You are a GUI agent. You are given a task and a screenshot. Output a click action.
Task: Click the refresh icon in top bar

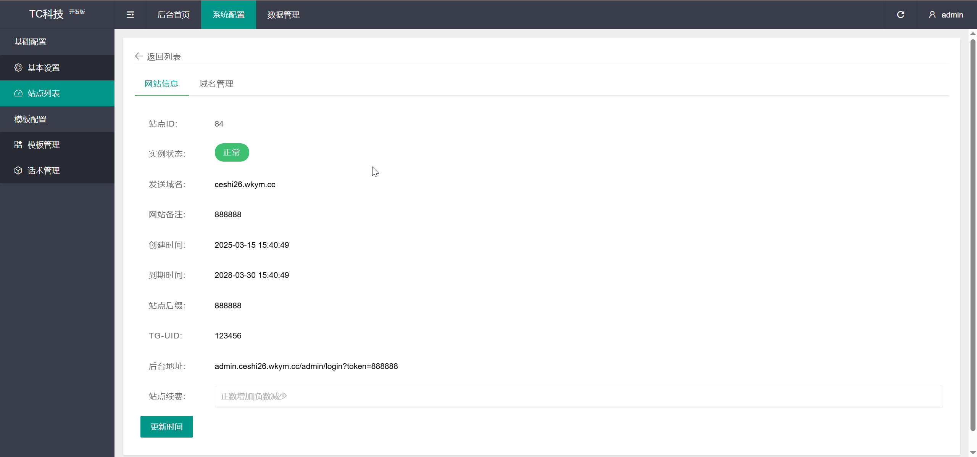[x=901, y=15]
